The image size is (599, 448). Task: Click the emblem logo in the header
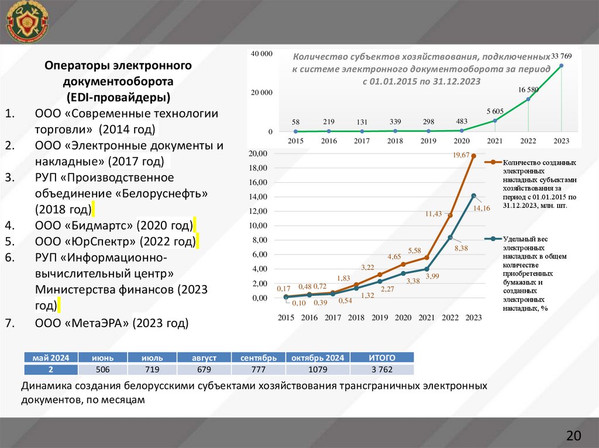[x=27, y=22]
